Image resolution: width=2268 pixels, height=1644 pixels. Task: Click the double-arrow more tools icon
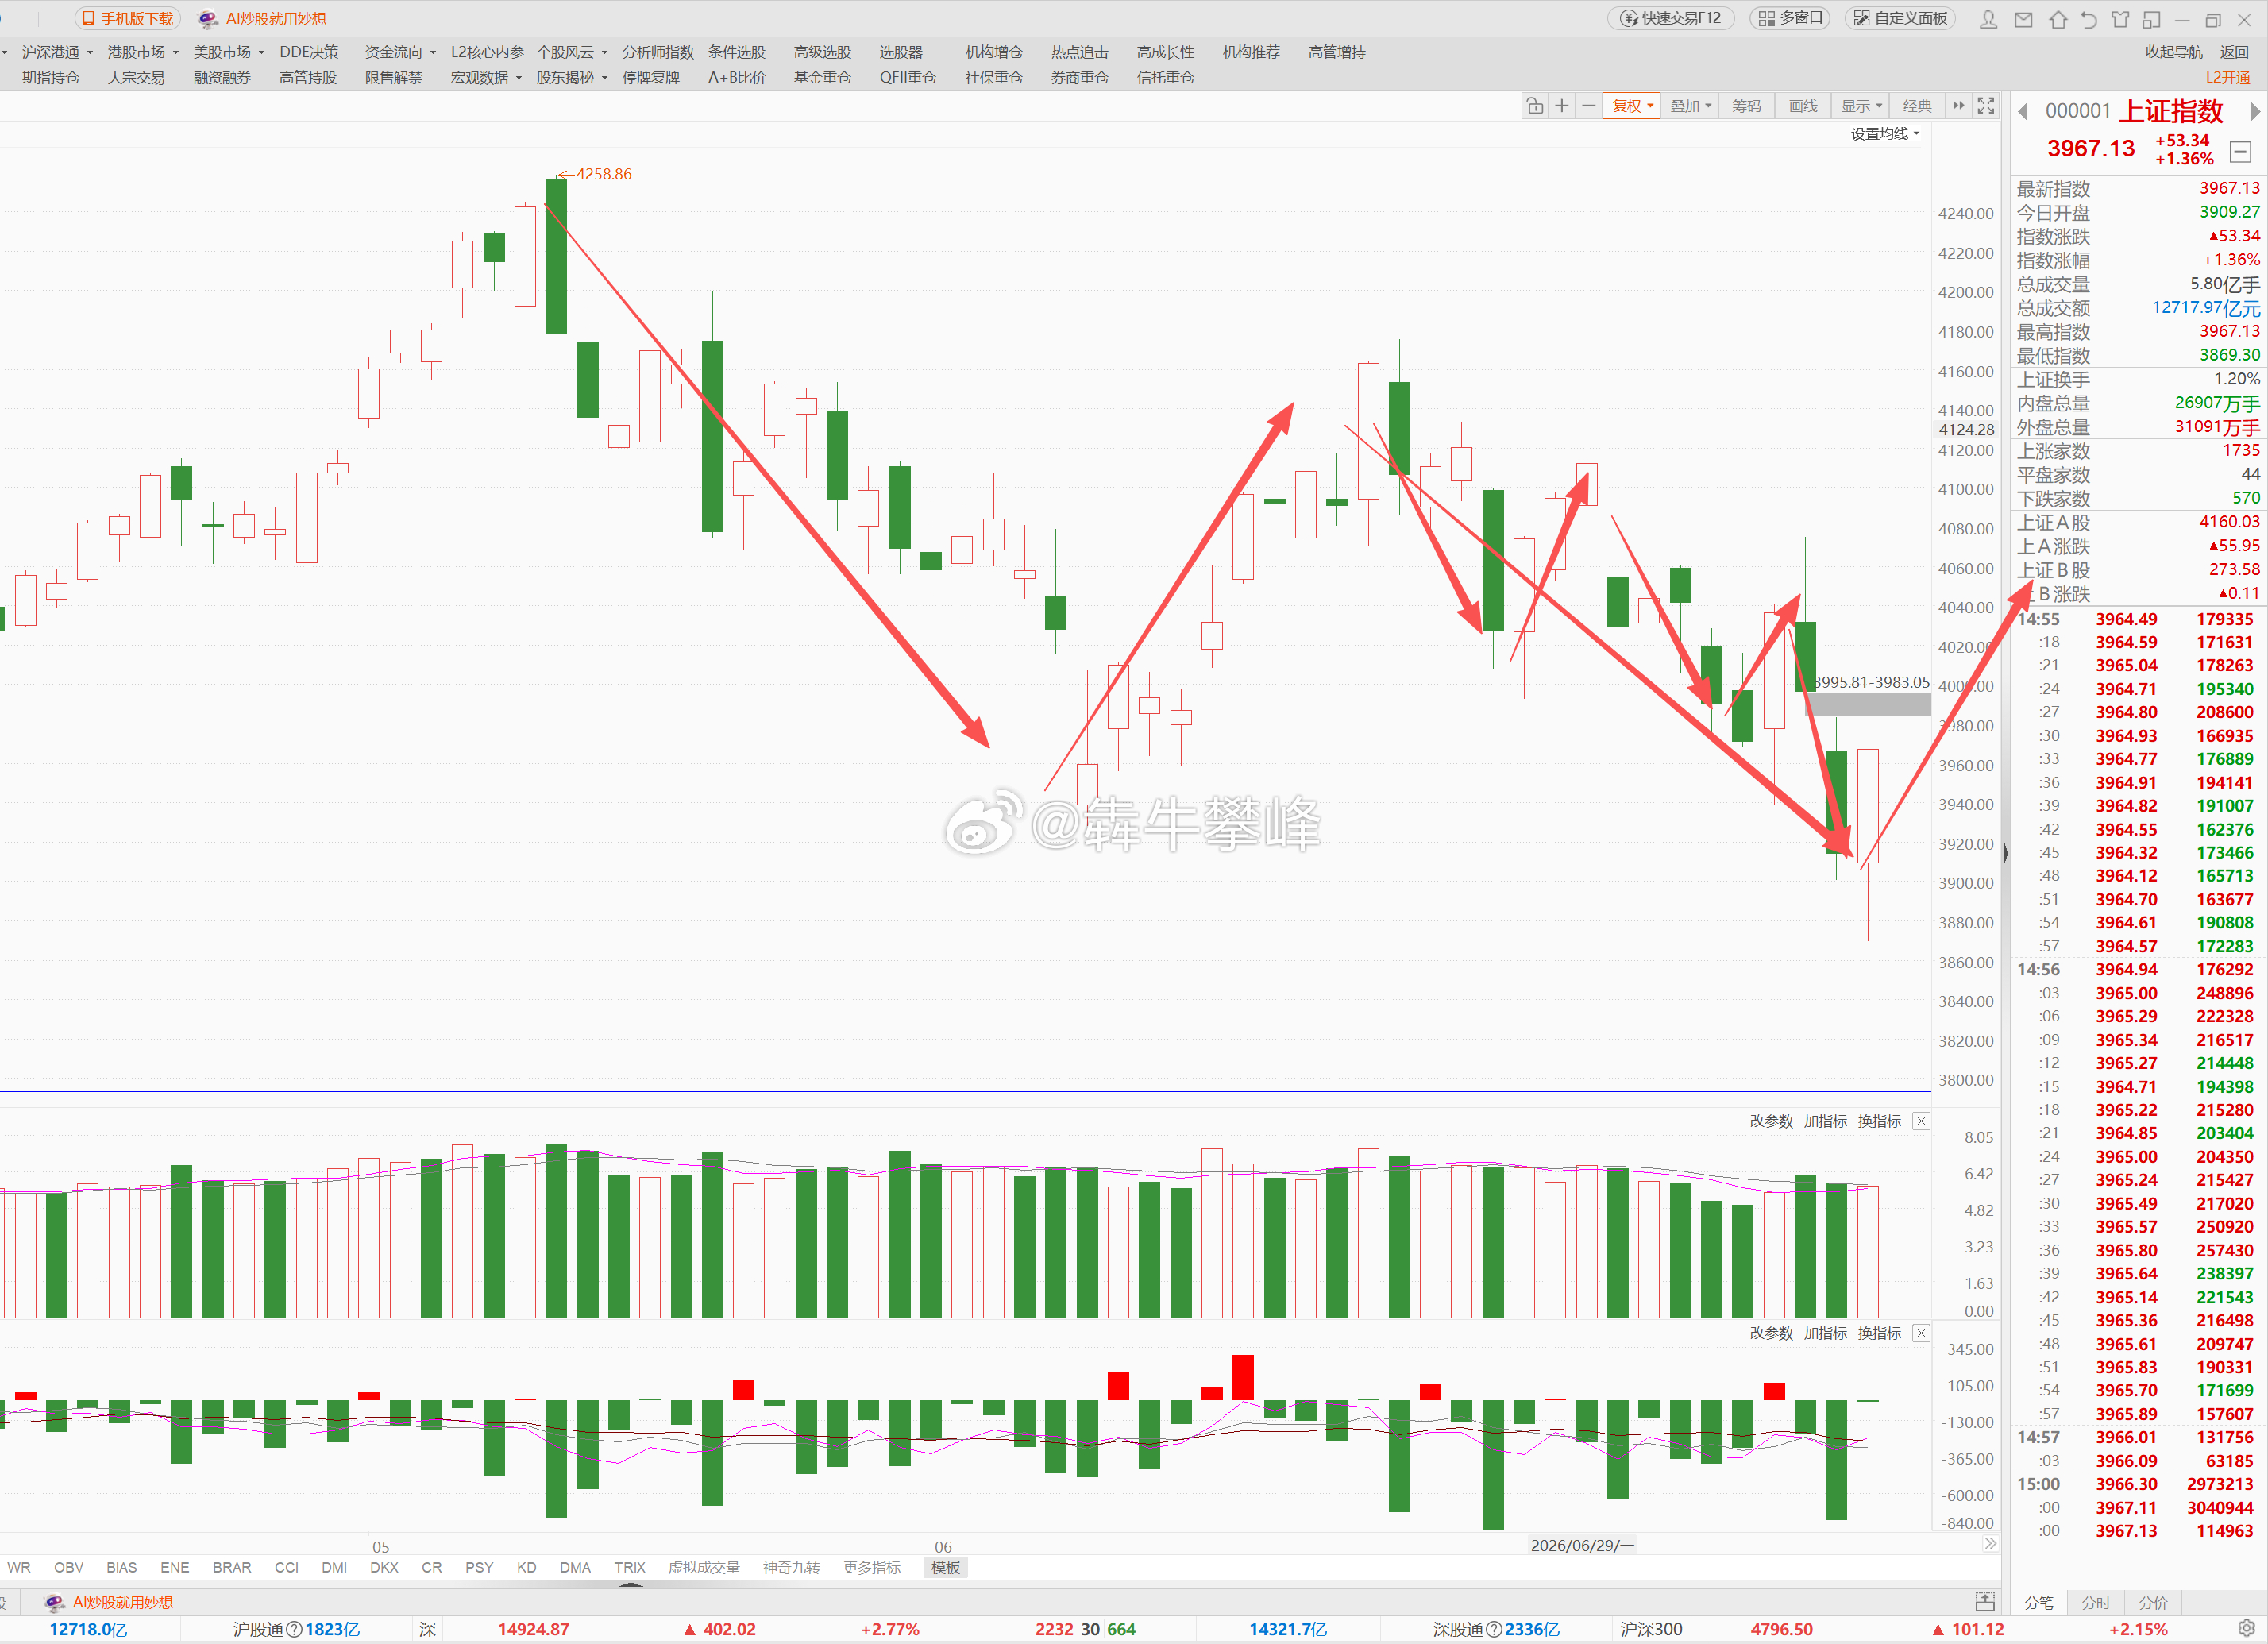[x=1958, y=106]
